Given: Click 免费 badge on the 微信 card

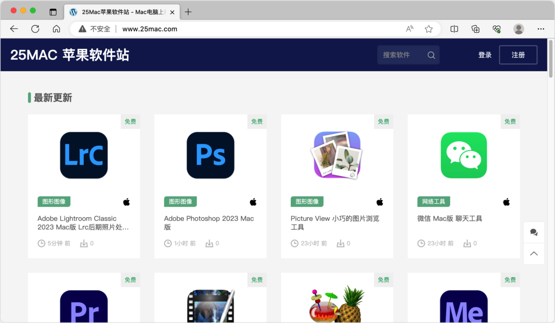Looking at the screenshot, I should (x=510, y=122).
